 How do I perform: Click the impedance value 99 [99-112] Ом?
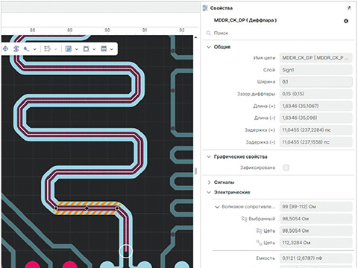(316, 207)
